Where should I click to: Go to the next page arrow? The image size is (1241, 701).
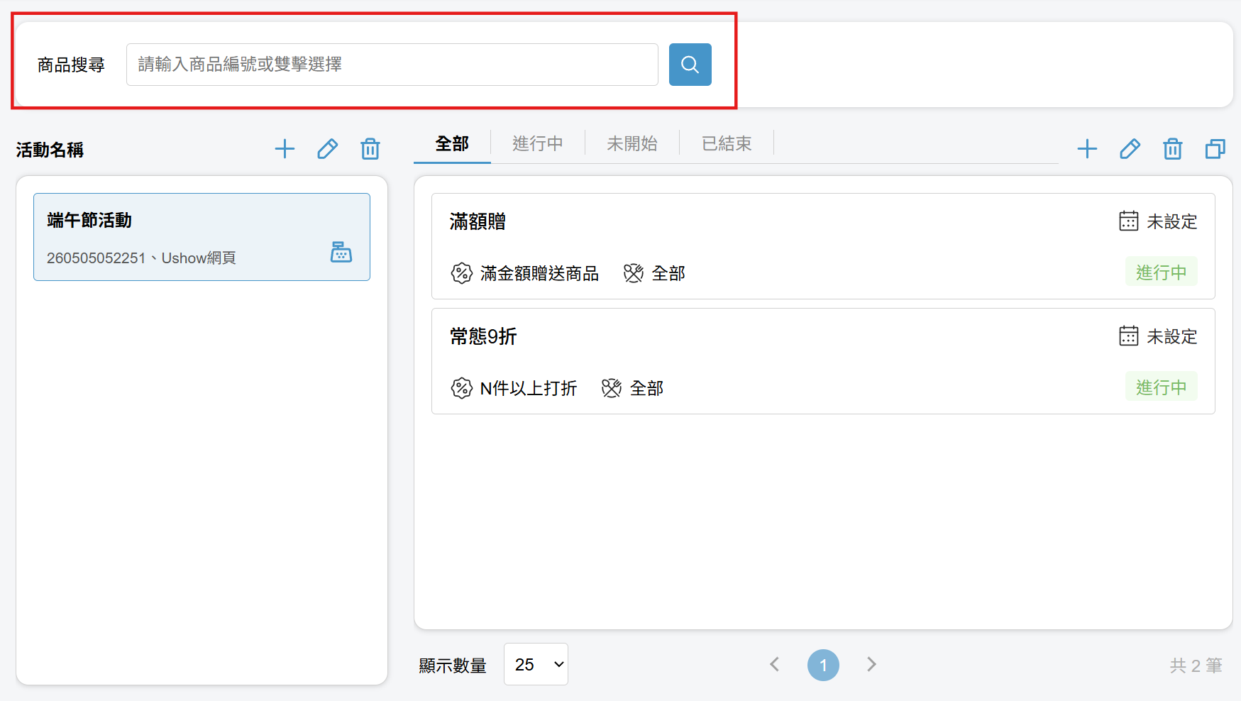pos(871,665)
